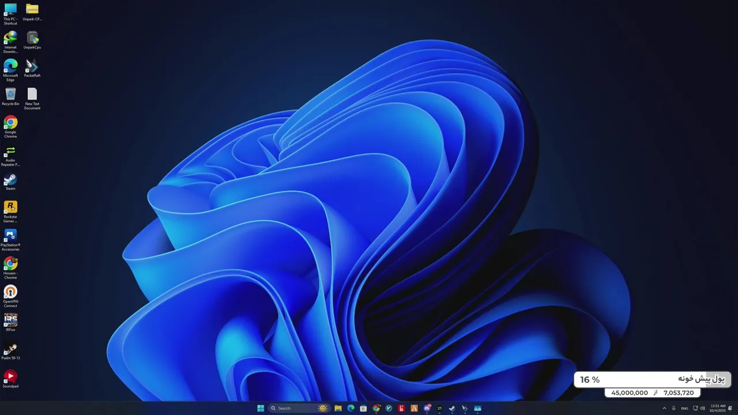738x415 pixels.
Task: Select the Recycle Bin icon
Action: (x=10, y=97)
